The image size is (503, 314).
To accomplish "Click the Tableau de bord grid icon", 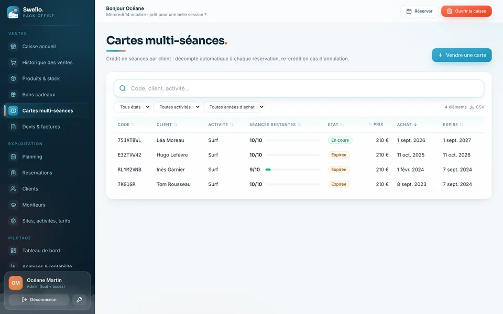I will pos(13,251).
